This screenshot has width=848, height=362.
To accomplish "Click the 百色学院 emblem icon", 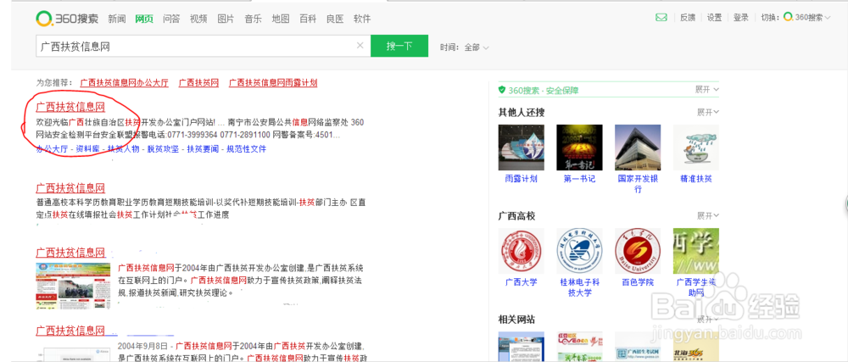I will pos(639,251).
